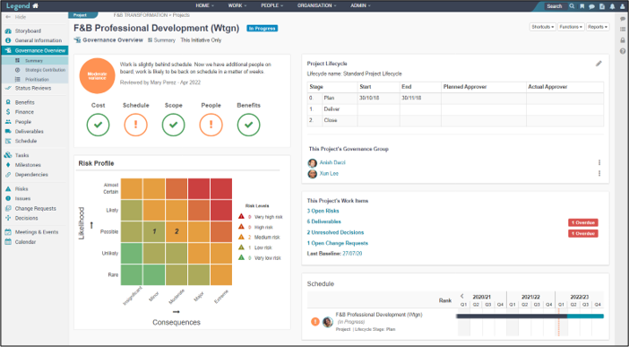629x347 pixels.
Task: Open Meetings & Events in sidebar
Action: point(37,232)
